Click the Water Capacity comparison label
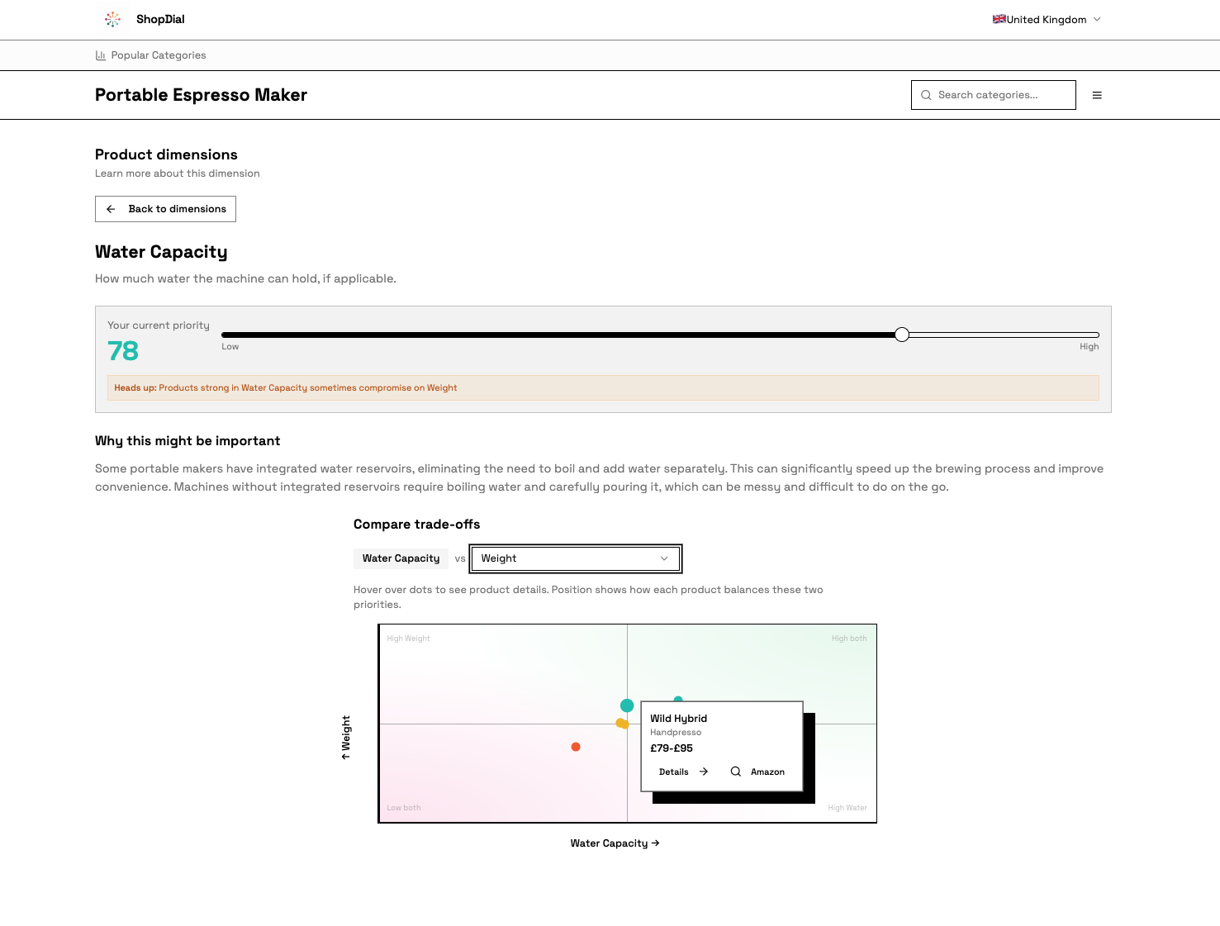Screen dimensions: 1220x926 pyautogui.click(x=401, y=558)
